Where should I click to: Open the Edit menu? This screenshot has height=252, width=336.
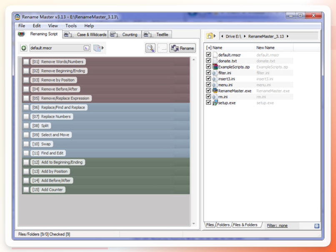pos(37,26)
